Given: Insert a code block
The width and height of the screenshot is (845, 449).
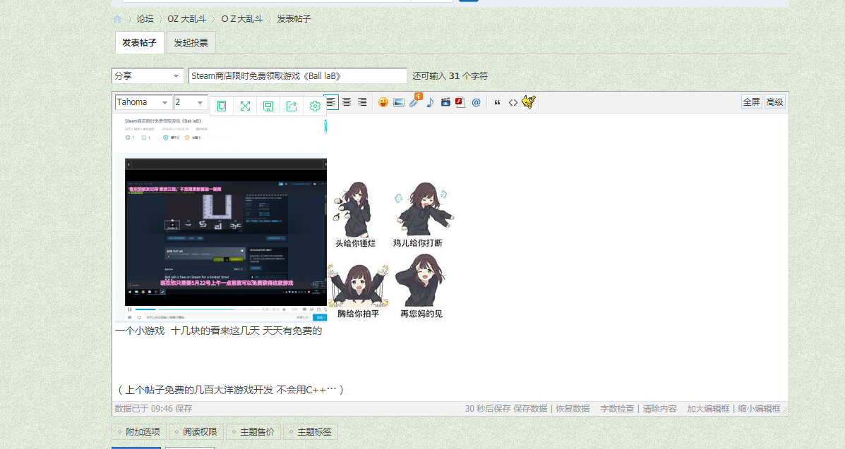Looking at the screenshot, I should 513,102.
